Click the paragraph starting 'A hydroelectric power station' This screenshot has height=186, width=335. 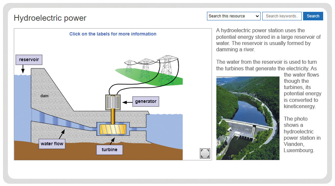[x=268, y=40]
